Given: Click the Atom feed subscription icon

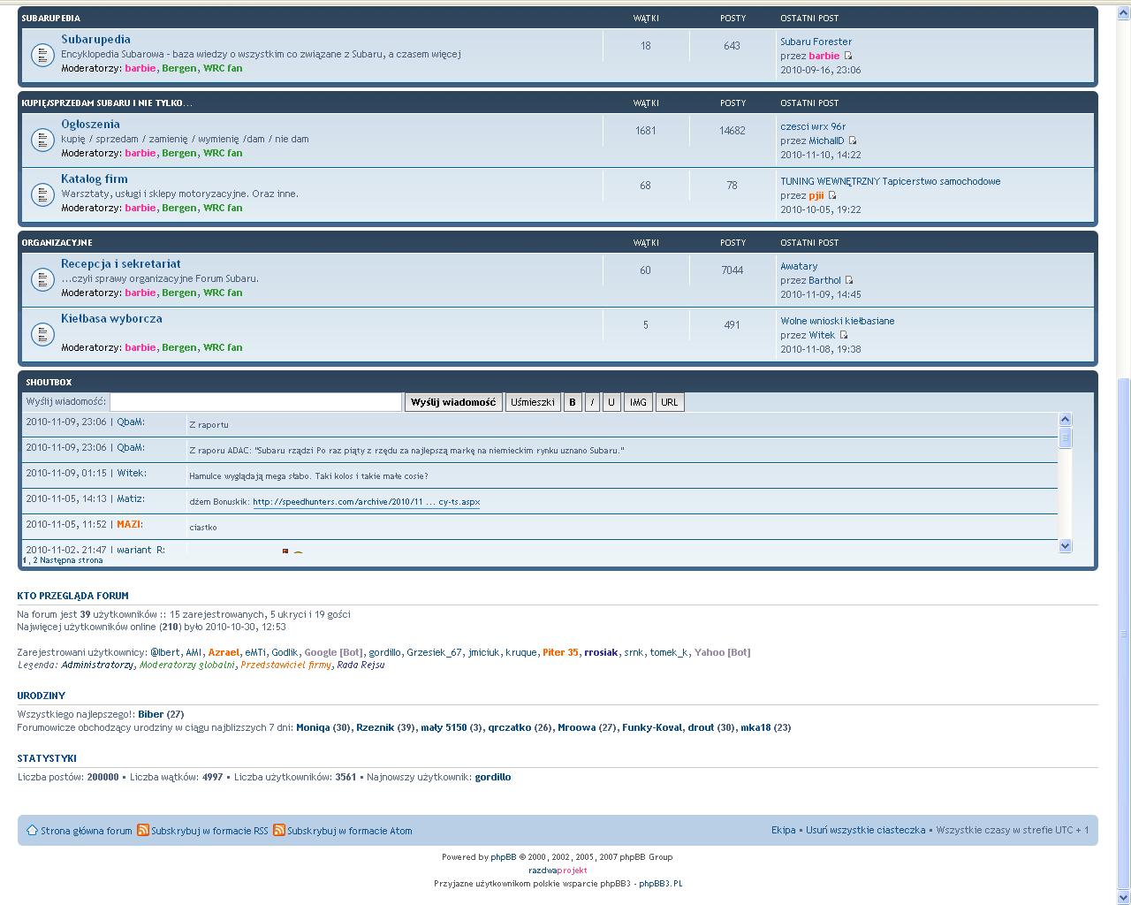Looking at the screenshot, I should 278,830.
